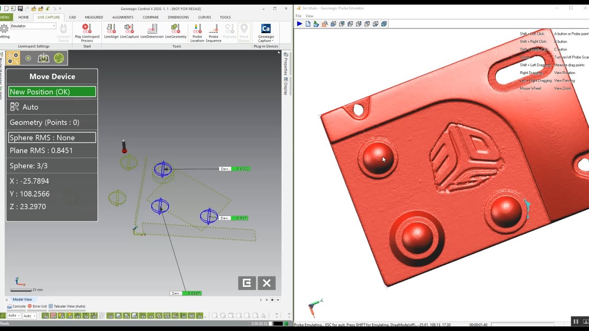
Task: Select the green globe mode icon
Action: tap(59, 58)
